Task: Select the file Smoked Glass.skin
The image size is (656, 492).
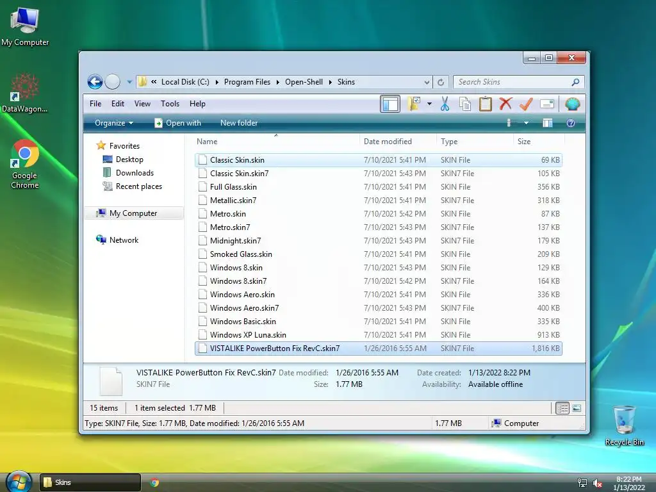Action: pos(378,254)
